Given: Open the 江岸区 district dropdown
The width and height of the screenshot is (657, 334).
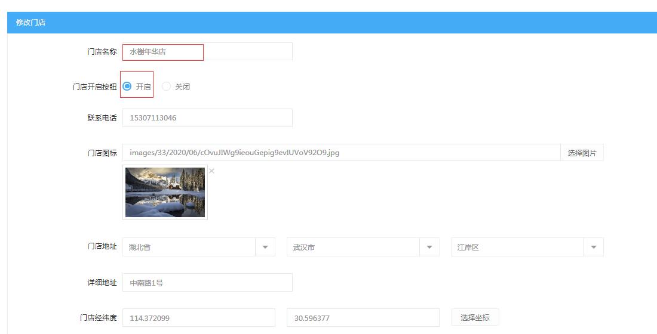Looking at the screenshot, I should click(527, 247).
